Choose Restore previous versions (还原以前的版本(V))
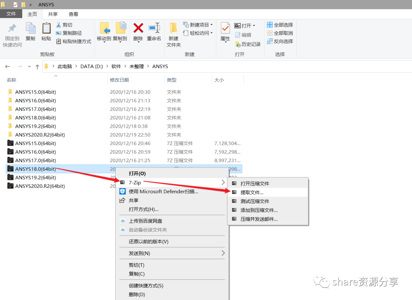The height and width of the screenshot is (300, 412). pos(172,242)
